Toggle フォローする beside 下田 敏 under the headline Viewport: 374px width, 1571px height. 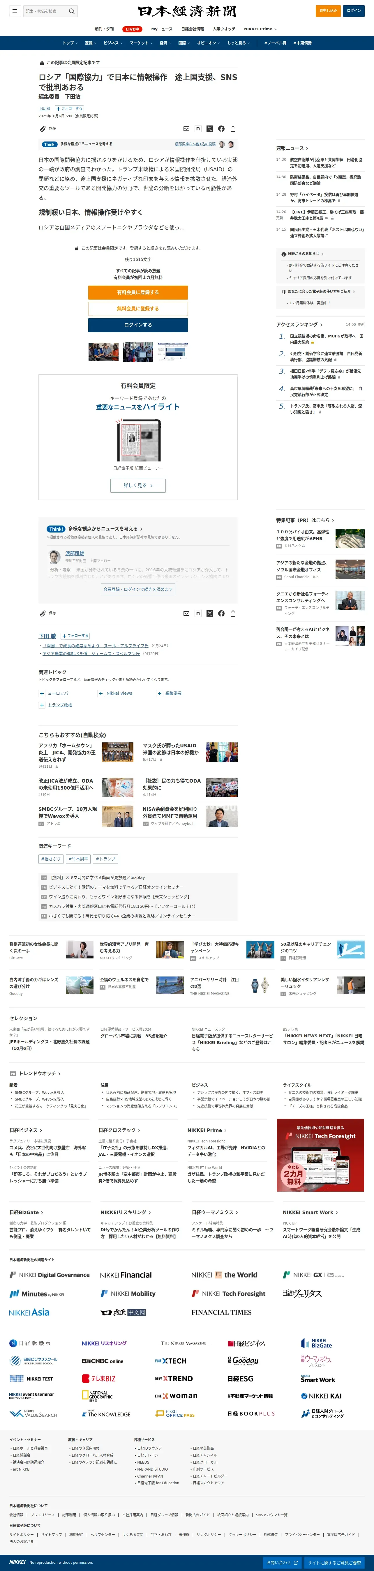click(69, 109)
